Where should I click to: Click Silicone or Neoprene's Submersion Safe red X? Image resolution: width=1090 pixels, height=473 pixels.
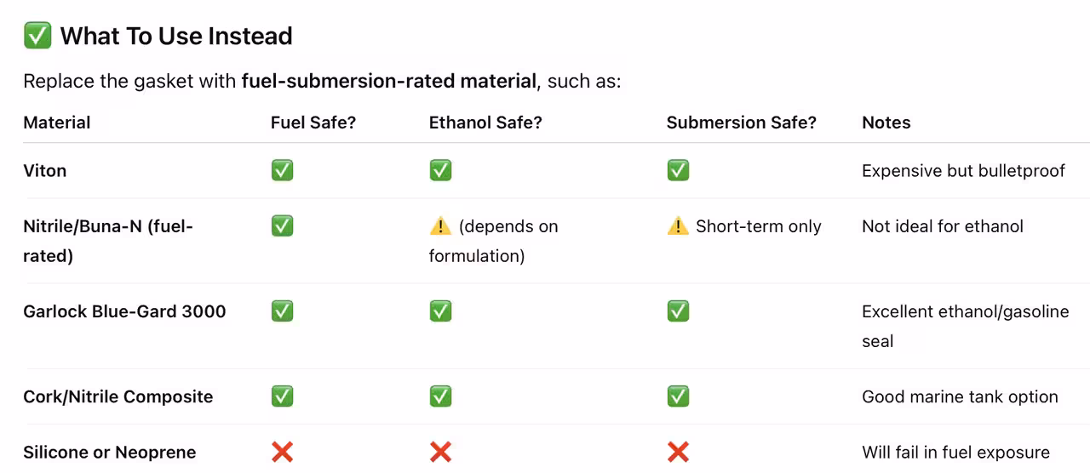coord(678,453)
